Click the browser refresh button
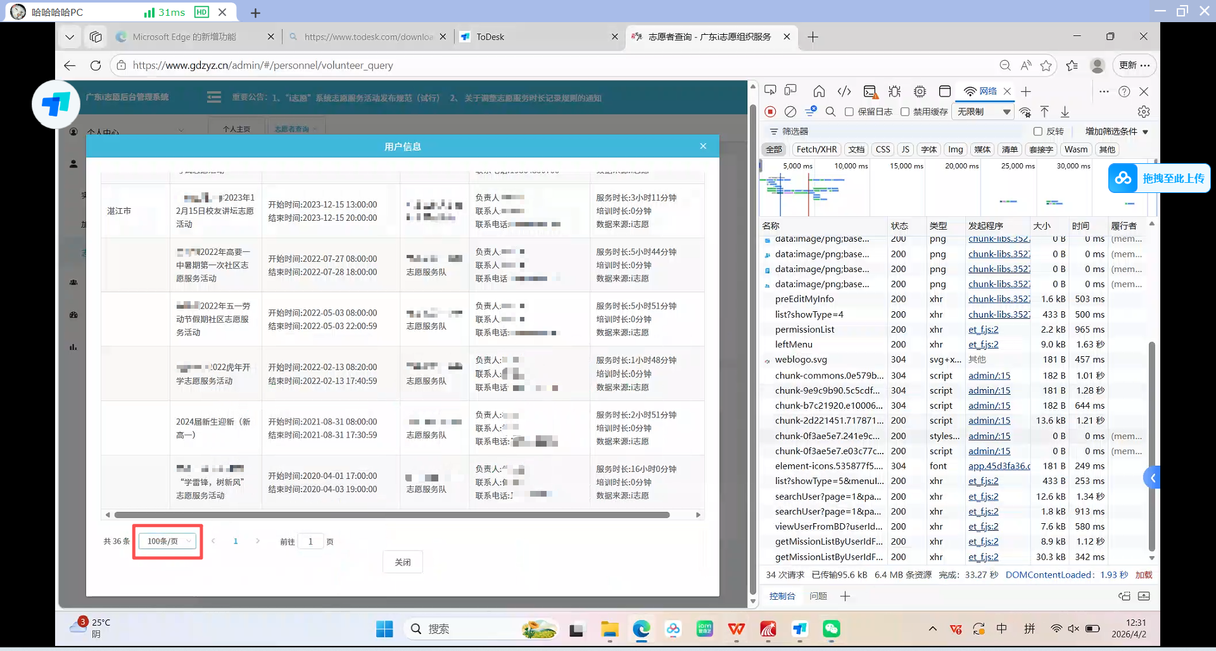 (96, 65)
